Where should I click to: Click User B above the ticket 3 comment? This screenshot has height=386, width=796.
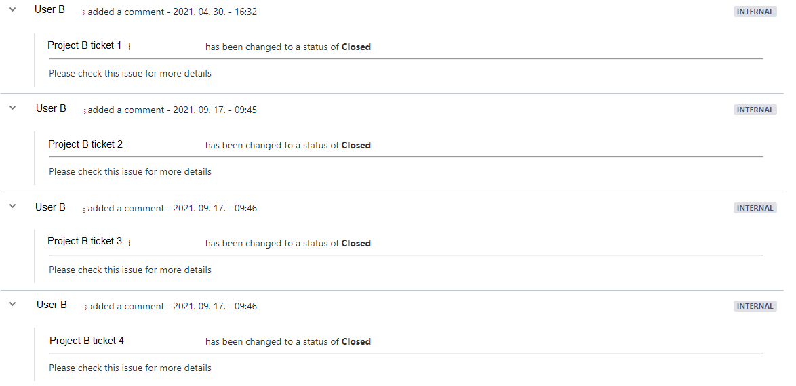(50, 207)
